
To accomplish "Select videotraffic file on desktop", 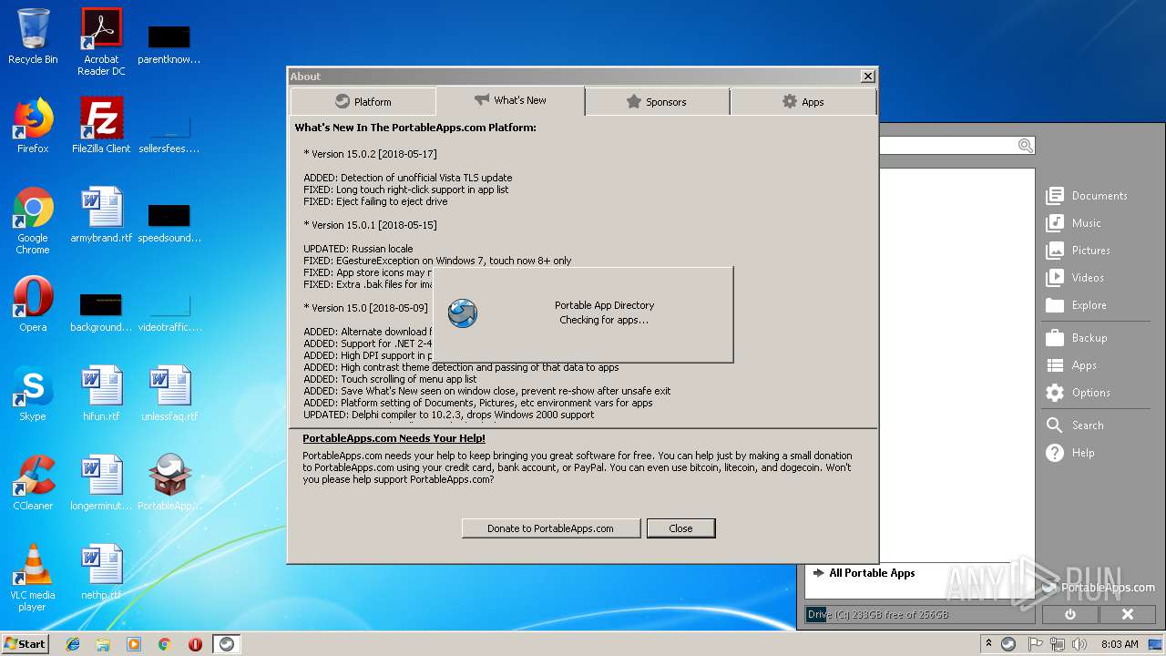I will click(169, 310).
